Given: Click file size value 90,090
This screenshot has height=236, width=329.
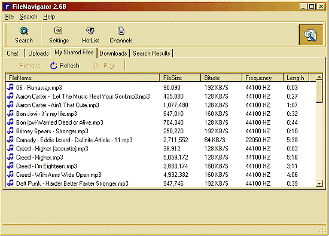Looking at the screenshot, I should pos(172,87).
